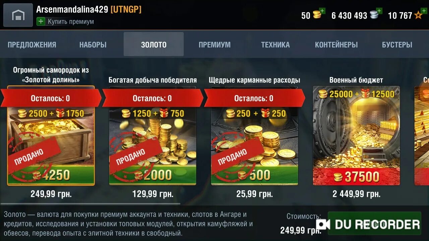The image size is (429, 241).
Task: Go to the ТЕХНИКА tab
Action: 275,45
